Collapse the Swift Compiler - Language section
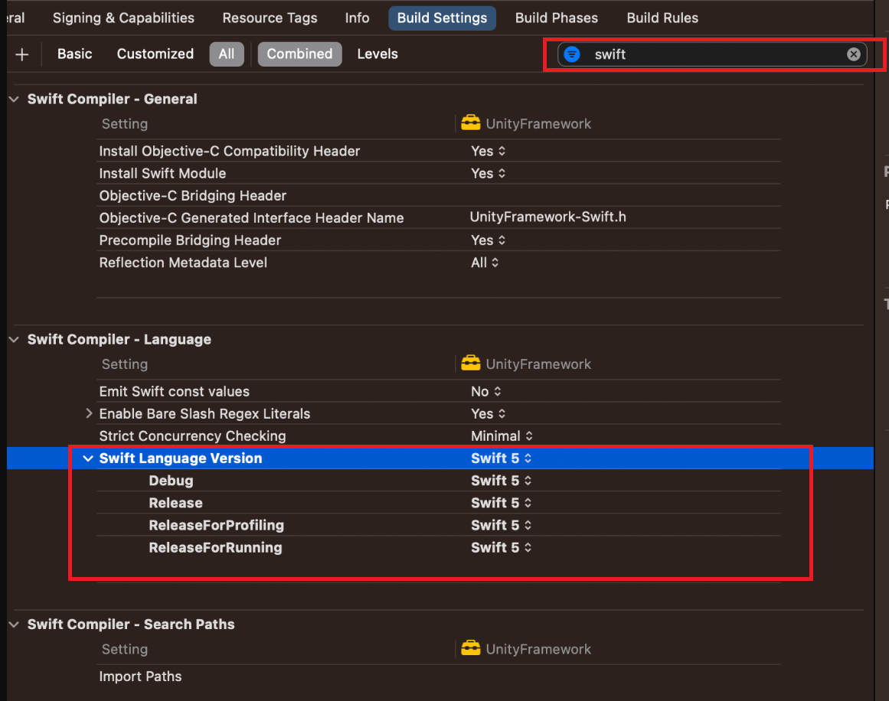889x701 pixels. click(15, 340)
